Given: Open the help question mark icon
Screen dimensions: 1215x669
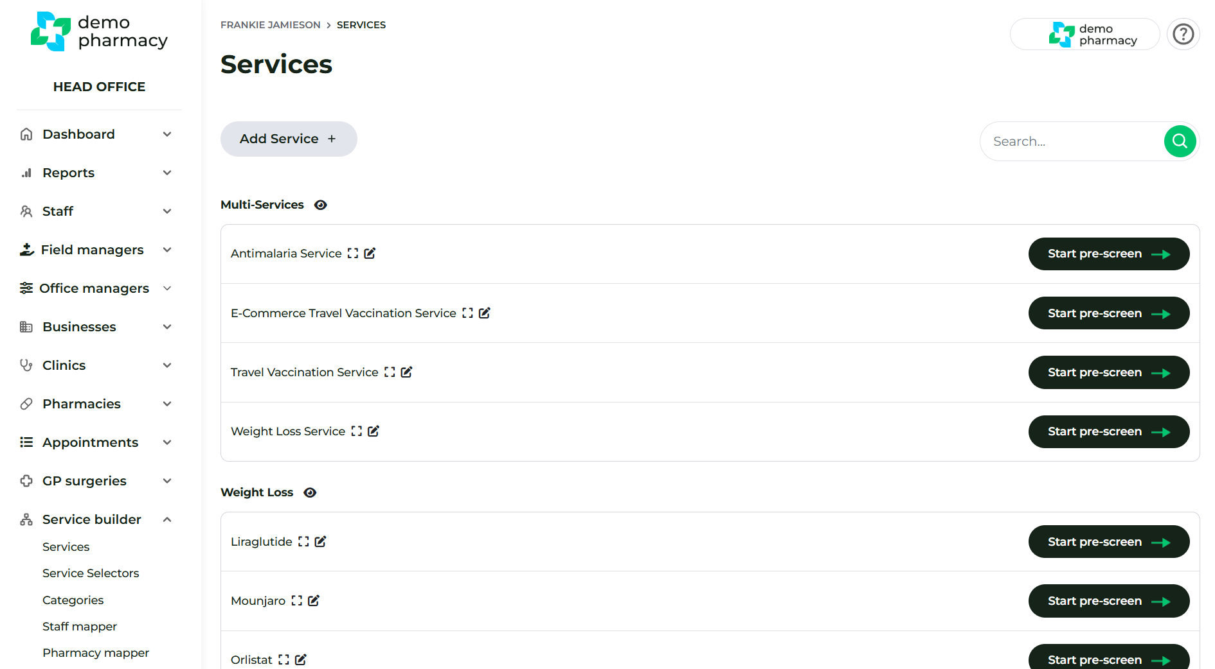Looking at the screenshot, I should tap(1183, 34).
